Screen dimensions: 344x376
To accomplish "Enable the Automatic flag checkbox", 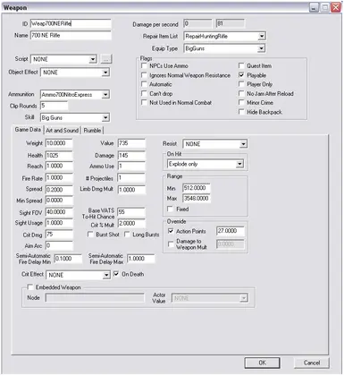I will (x=144, y=84).
